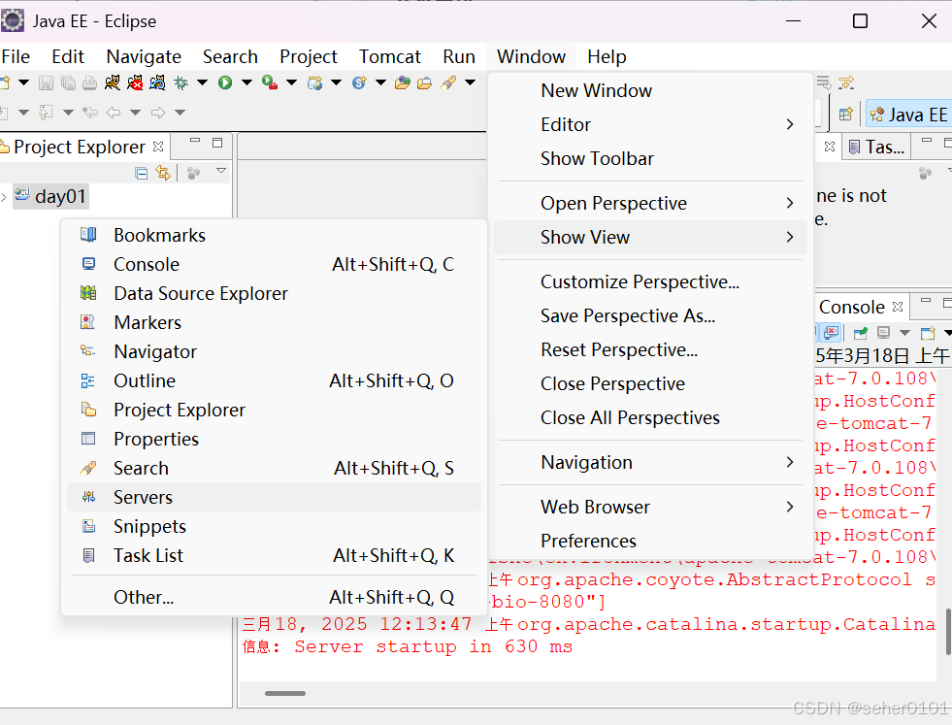The height and width of the screenshot is (725, 952).
Task: Select Customize Perspective... menu entry
Action: point(650,281)
